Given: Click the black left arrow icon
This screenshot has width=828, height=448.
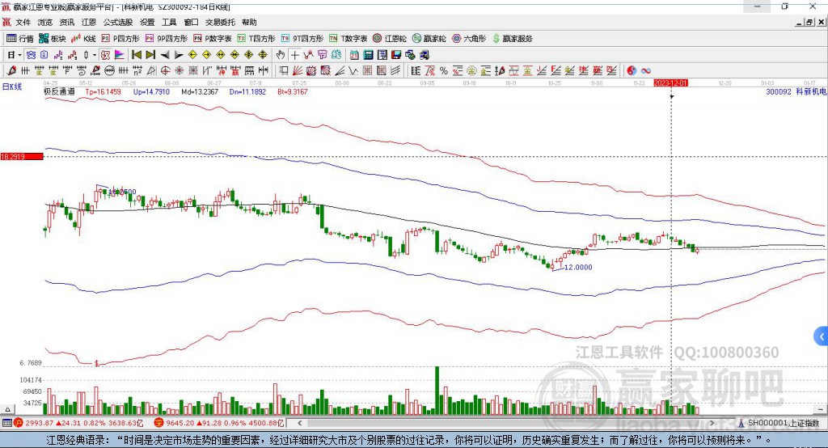Looking at the screenshot, I should point(165,55).
